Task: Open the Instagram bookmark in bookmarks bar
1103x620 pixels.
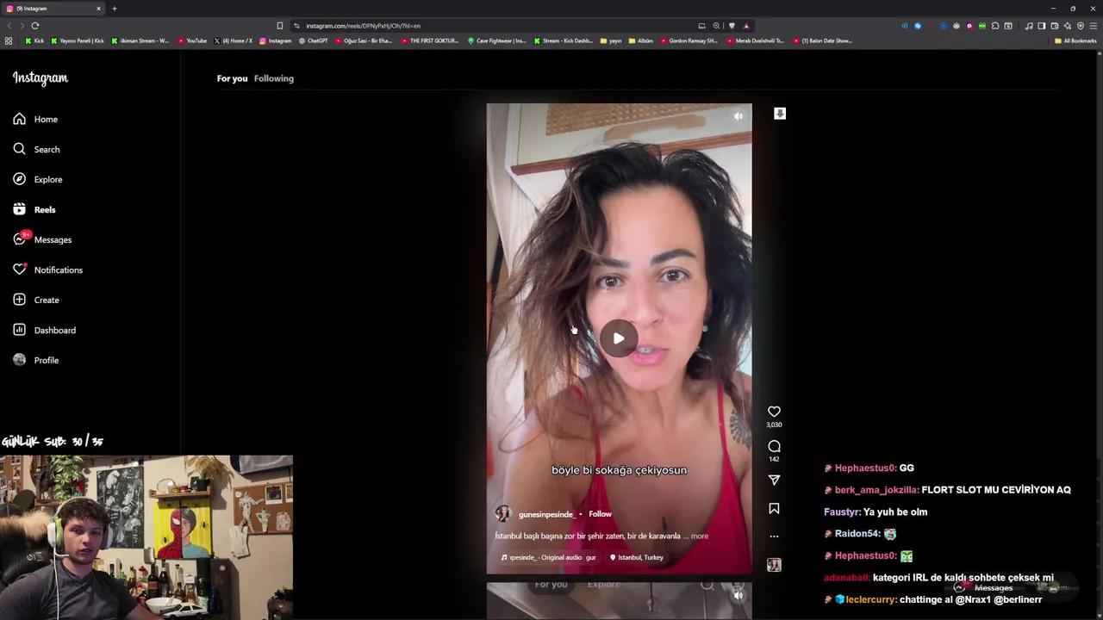Action: coord(276,40)
